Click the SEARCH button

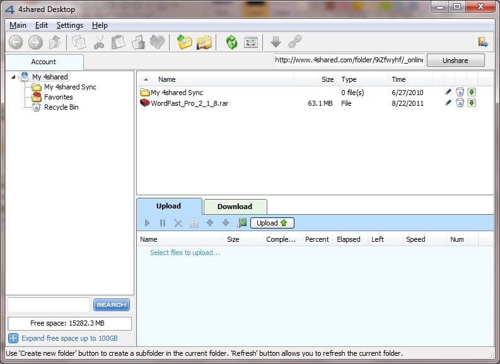[112, 305]
